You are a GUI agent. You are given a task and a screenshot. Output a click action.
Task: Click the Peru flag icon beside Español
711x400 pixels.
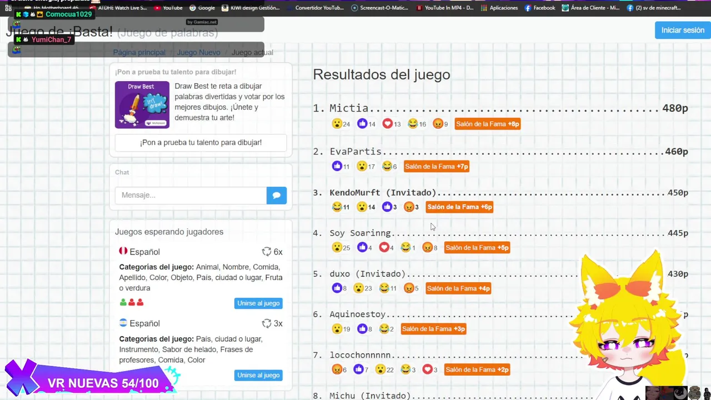pos(123,251)
